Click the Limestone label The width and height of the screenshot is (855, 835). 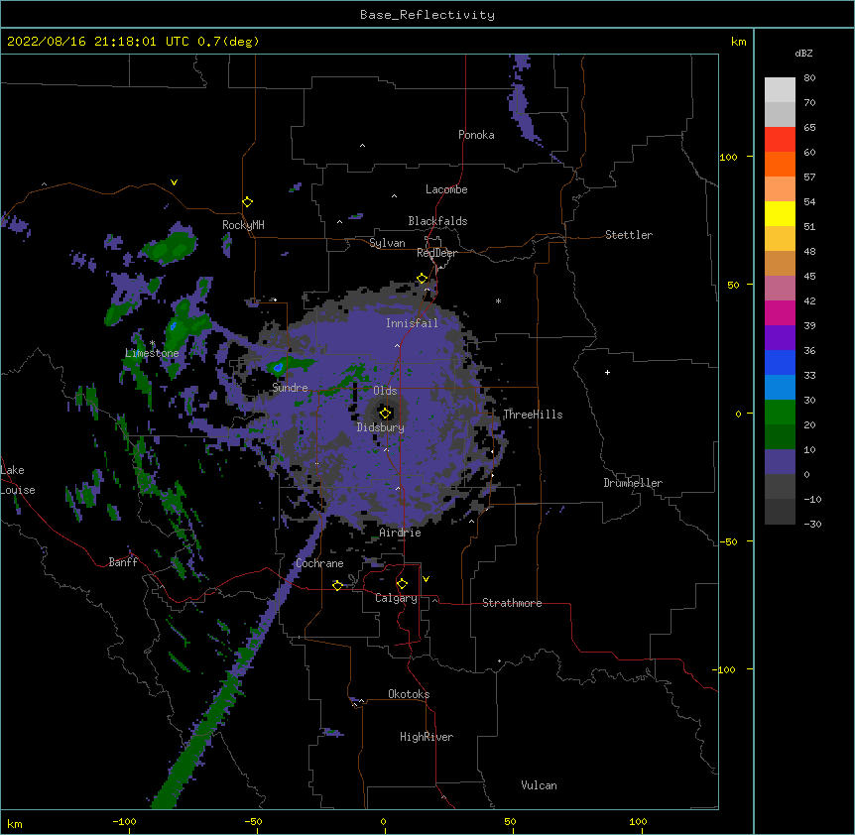tap(152, 353)
